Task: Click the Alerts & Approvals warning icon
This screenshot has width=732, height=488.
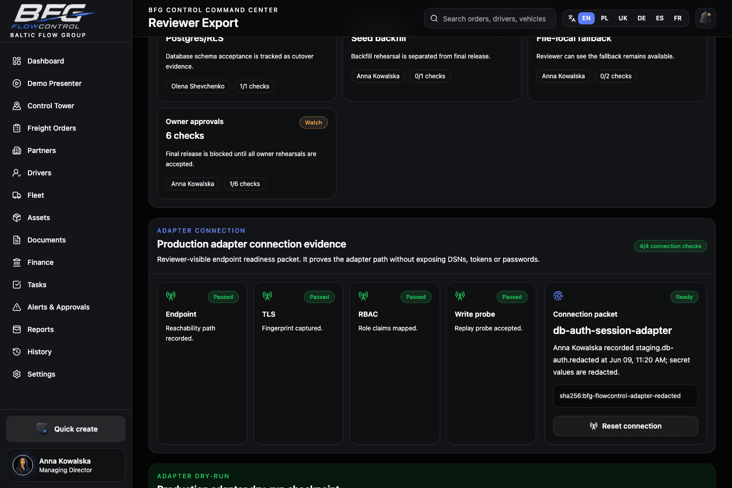Action: tap(17, 307)
